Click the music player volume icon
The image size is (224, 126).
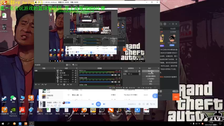pyautogui.click(x=139, y=104)
